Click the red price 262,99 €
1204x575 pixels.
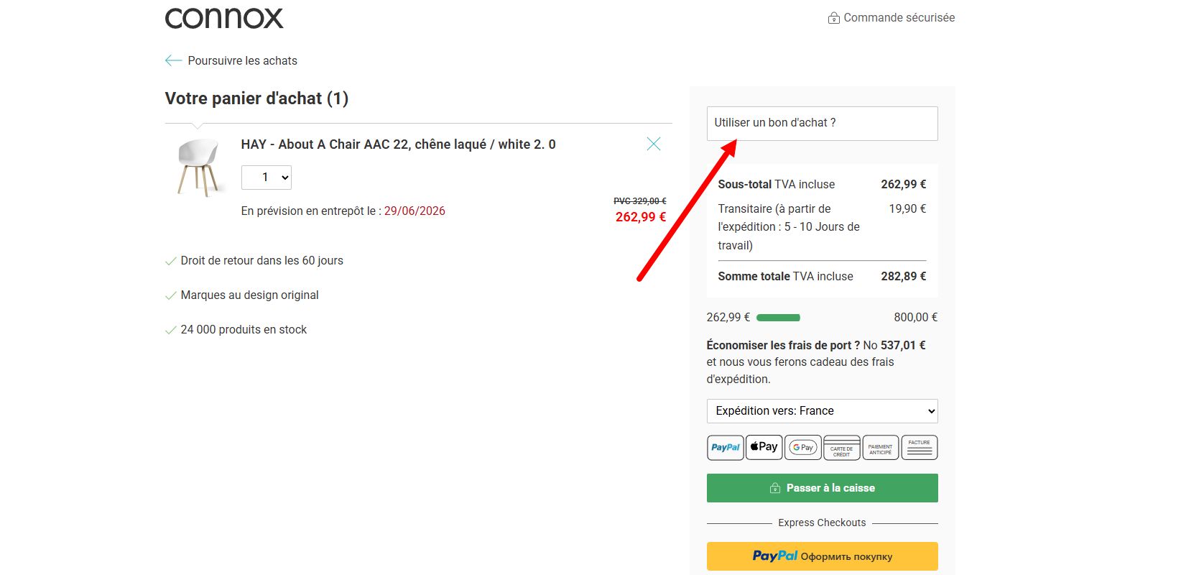[641, 217]
